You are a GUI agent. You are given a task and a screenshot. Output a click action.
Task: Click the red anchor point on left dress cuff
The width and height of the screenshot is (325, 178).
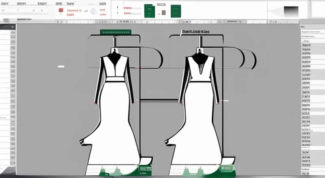coord(95,103)
